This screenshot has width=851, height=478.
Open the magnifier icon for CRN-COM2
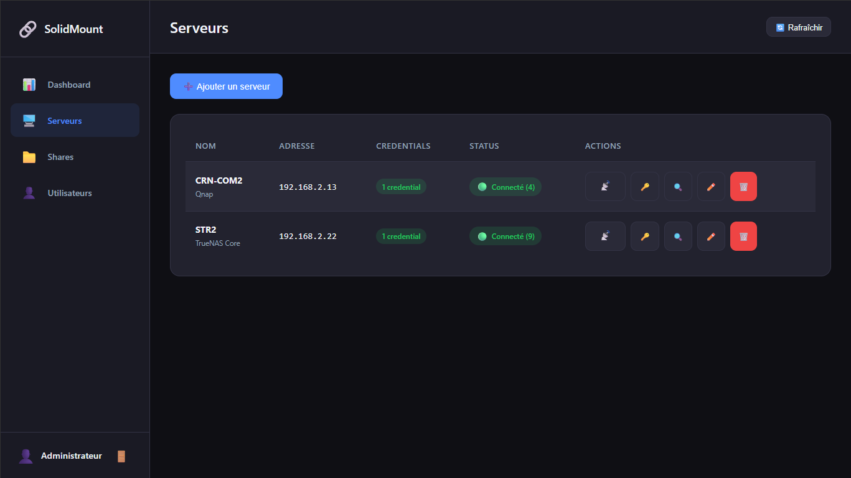click(x=677, y=186)
